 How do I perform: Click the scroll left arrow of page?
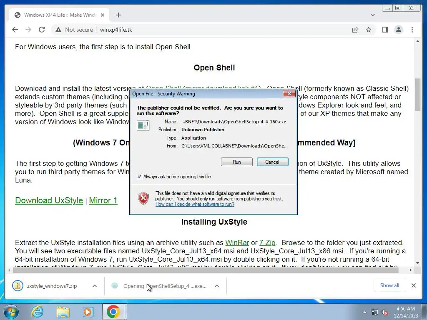[x=10, y=270]
